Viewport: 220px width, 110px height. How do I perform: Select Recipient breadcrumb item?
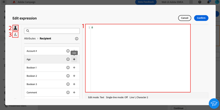[x=45, y=38]
